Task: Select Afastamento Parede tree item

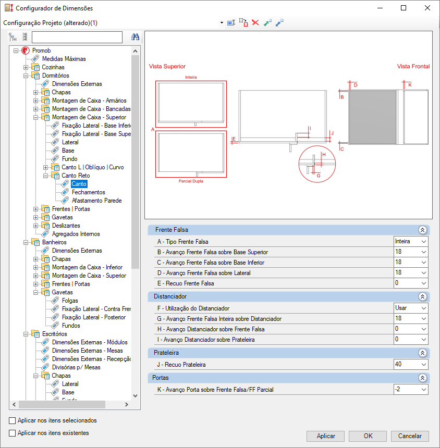Action: coord(96,201)
